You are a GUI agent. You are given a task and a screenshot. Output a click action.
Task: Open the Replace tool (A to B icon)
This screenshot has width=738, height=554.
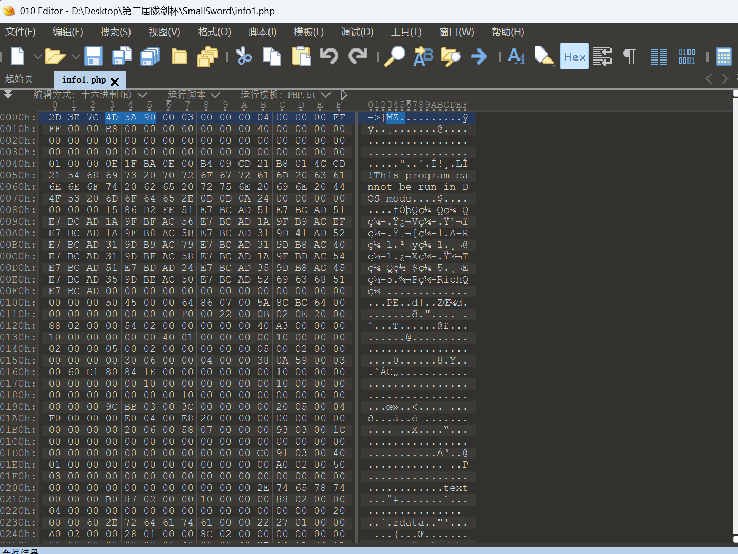(423, 56)
